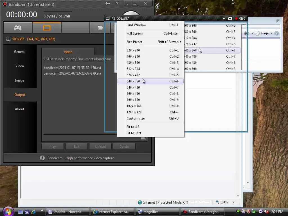288x216 pixels.
Task: Open the About section
Action: pos(20,109)
